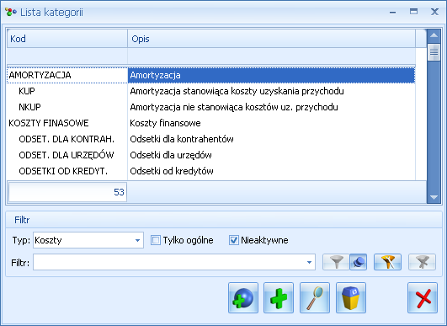
Task: Click the vertical scrollbar thumb
Action: (434, 52)
